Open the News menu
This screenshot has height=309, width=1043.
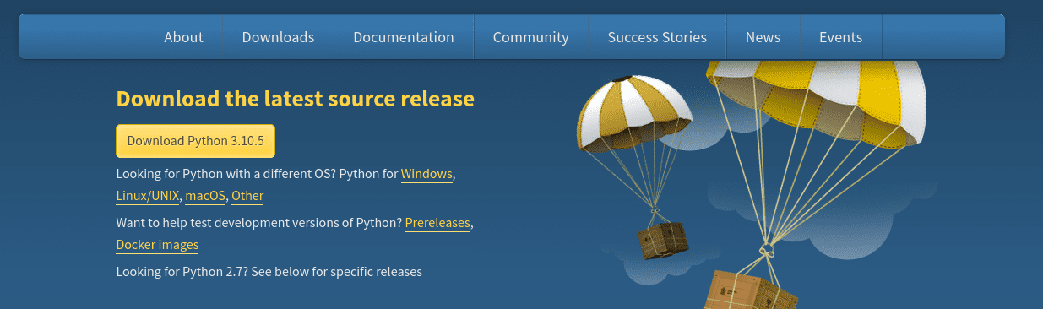[763, 37]
